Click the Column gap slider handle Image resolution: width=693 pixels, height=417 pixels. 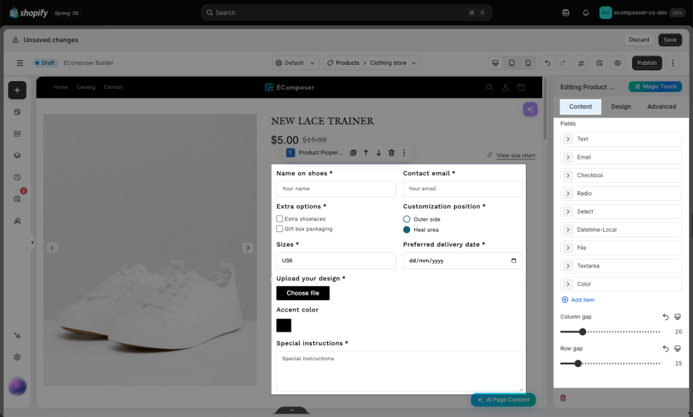click(x=583, y=332)
